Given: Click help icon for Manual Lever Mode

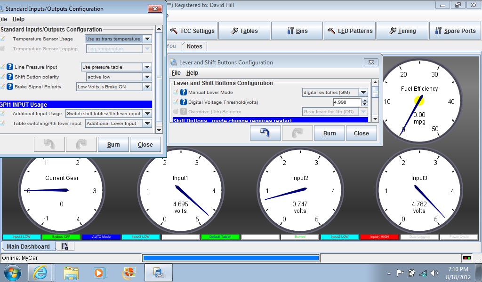Looking at the screenshot, I should tap(184, 92).
